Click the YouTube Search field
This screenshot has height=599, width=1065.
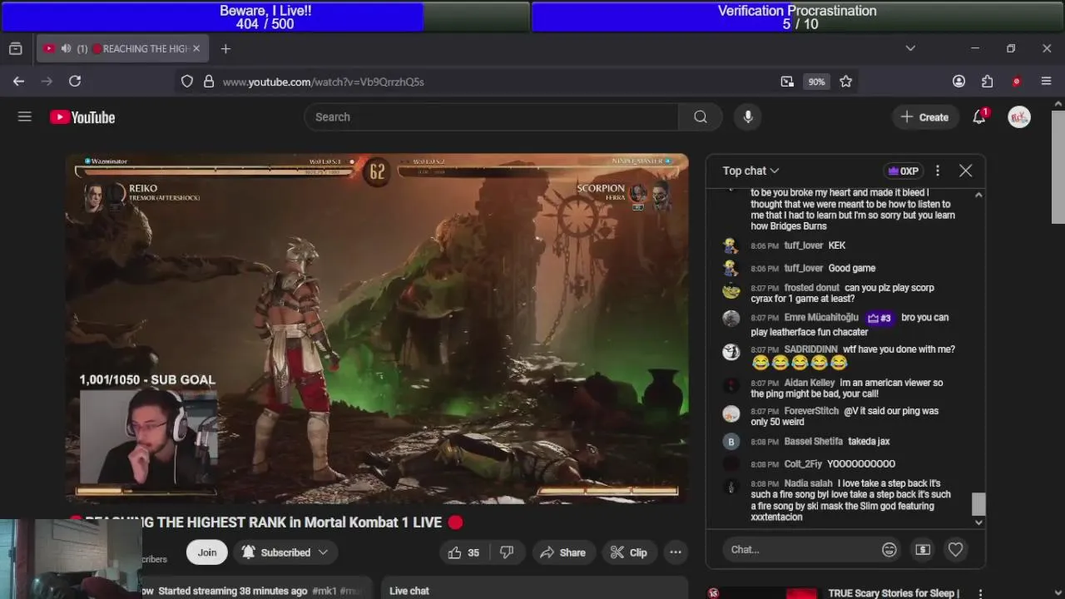[491, 117]
